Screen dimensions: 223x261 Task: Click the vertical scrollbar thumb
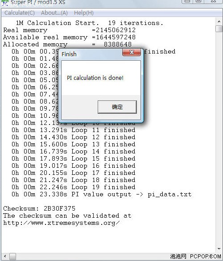point(219,29)
